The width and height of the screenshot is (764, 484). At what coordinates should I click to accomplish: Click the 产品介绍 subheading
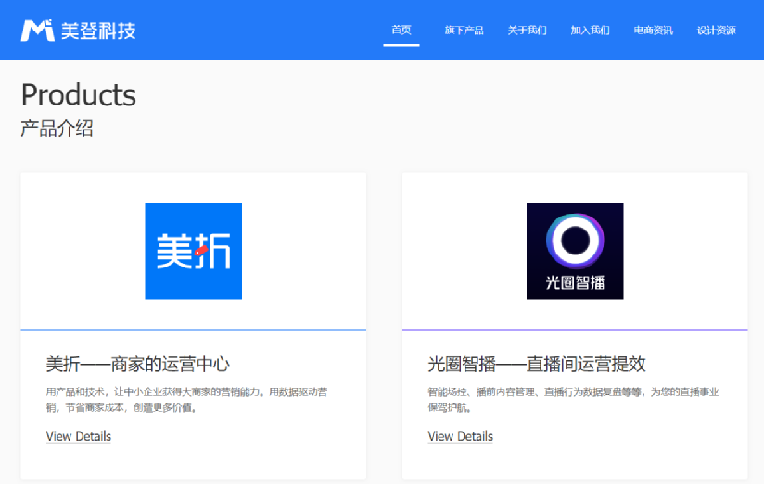57,129
